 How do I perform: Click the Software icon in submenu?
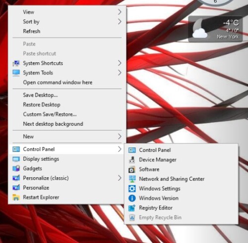[x=132, y=169]
